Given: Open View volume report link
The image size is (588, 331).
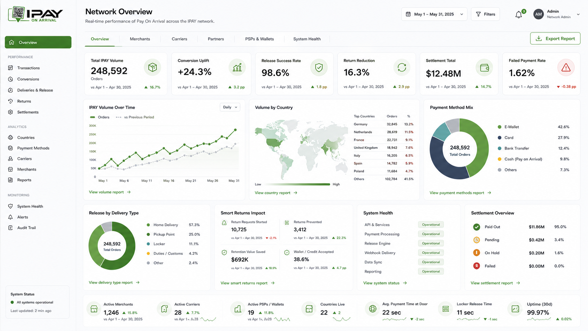Looking at the screenshot, I should pos(110,192).
